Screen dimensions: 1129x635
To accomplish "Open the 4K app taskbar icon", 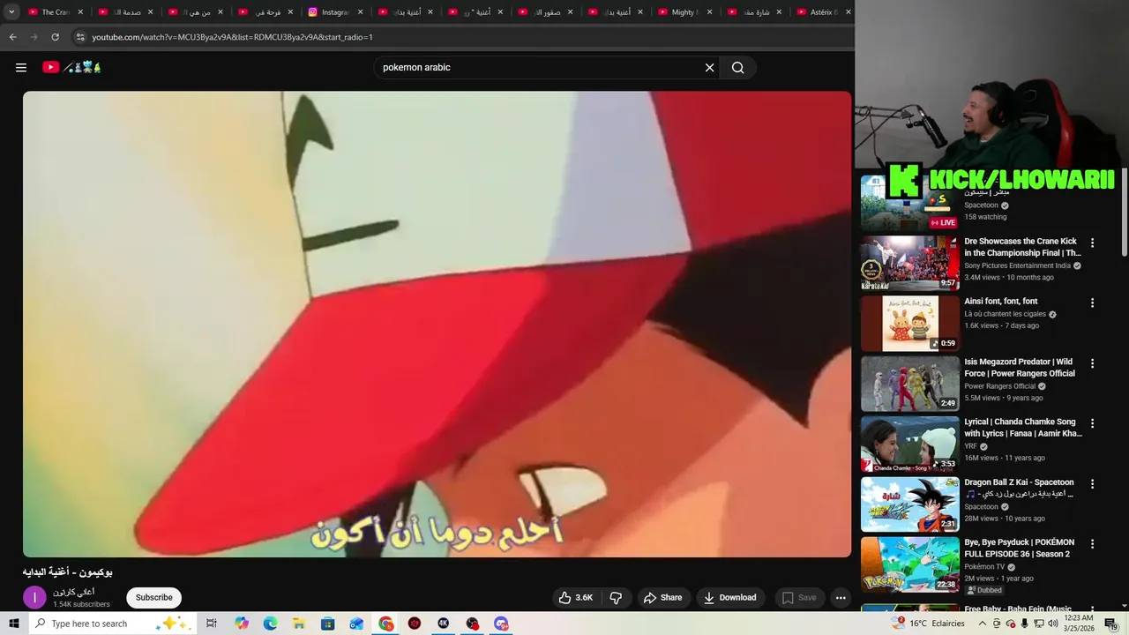I will point(444,624).
